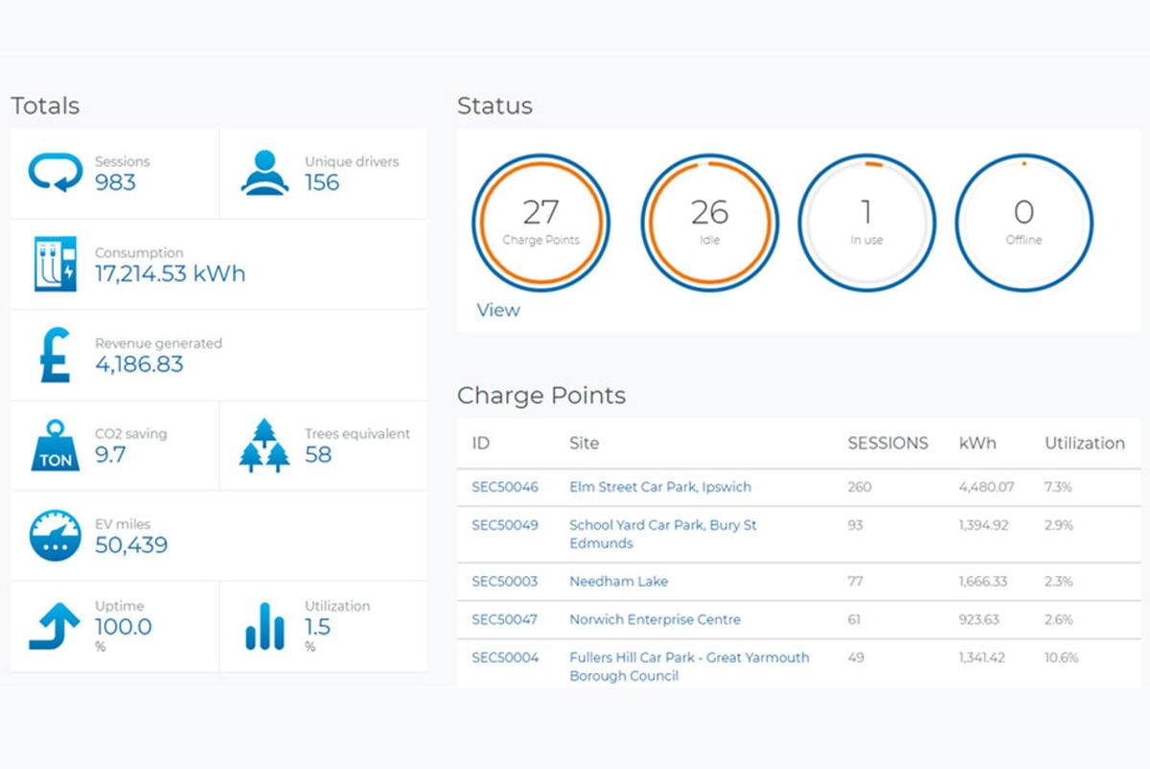Click the EV miles value 50,439
This screenshot has width=1150, height=769.
pyautogui.click(x=131, y=546)
